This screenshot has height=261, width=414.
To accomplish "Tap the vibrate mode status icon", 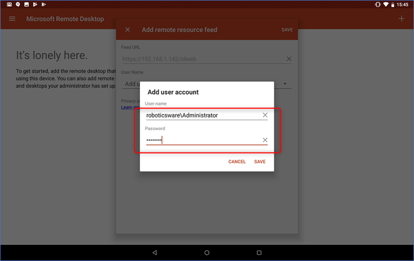I will pos(377,4).
